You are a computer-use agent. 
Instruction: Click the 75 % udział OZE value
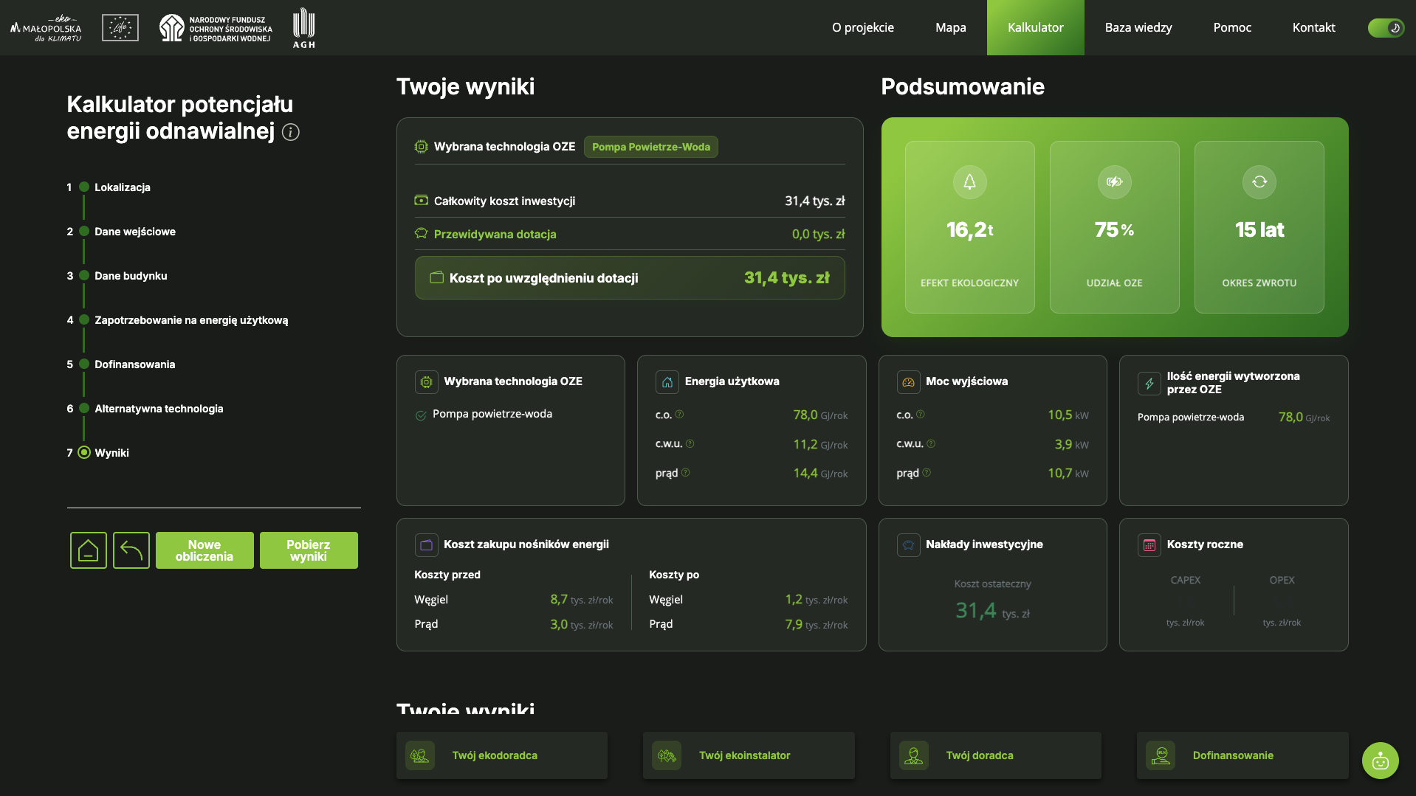pyautogui.click(x=1114, y=230)
